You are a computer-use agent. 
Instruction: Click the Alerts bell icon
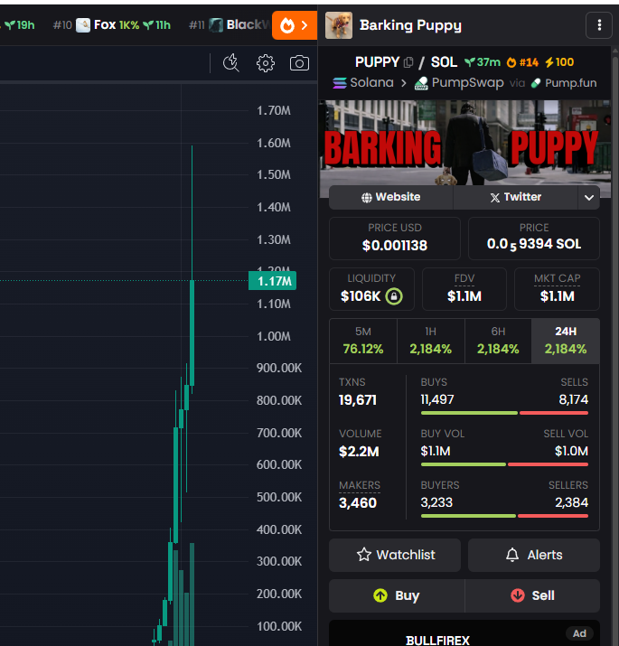tap(512, 555)
